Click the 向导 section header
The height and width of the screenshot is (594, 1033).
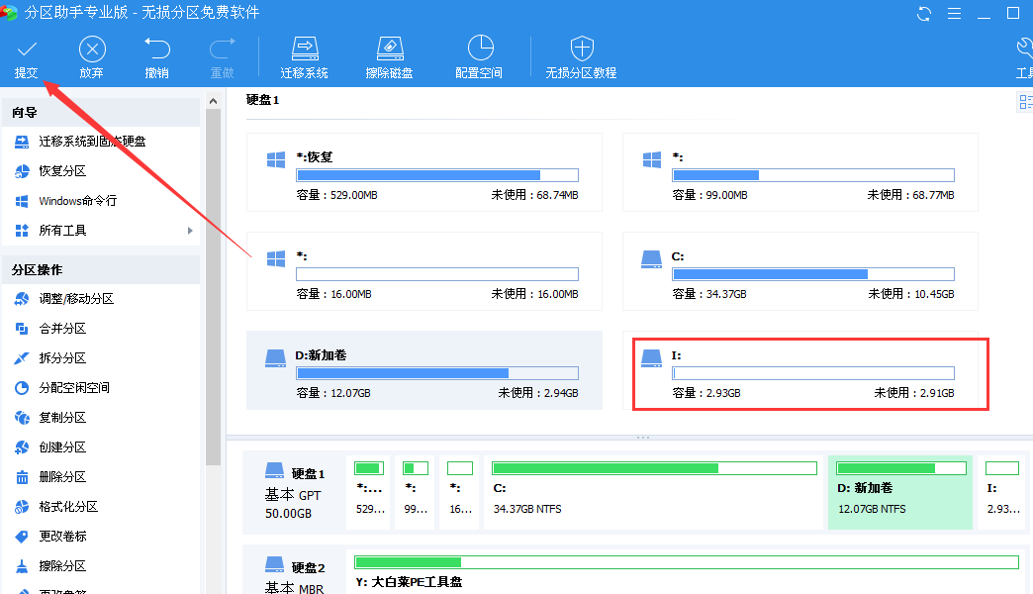tap(102, 113)
